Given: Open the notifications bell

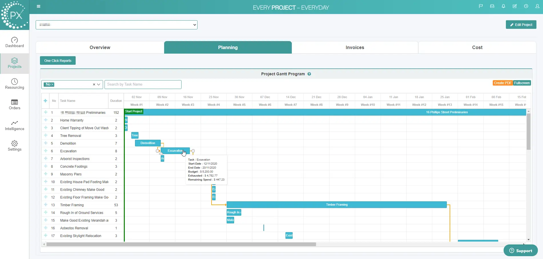Looking at the screenshot, I should pyautogui.click(x=503, y=6).
